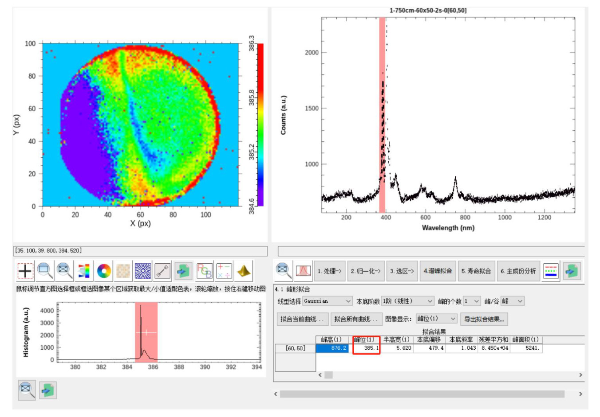Open the 6.主成份分析 tab
Viewport: 600px width, 417px height.
tap(518, 271)
